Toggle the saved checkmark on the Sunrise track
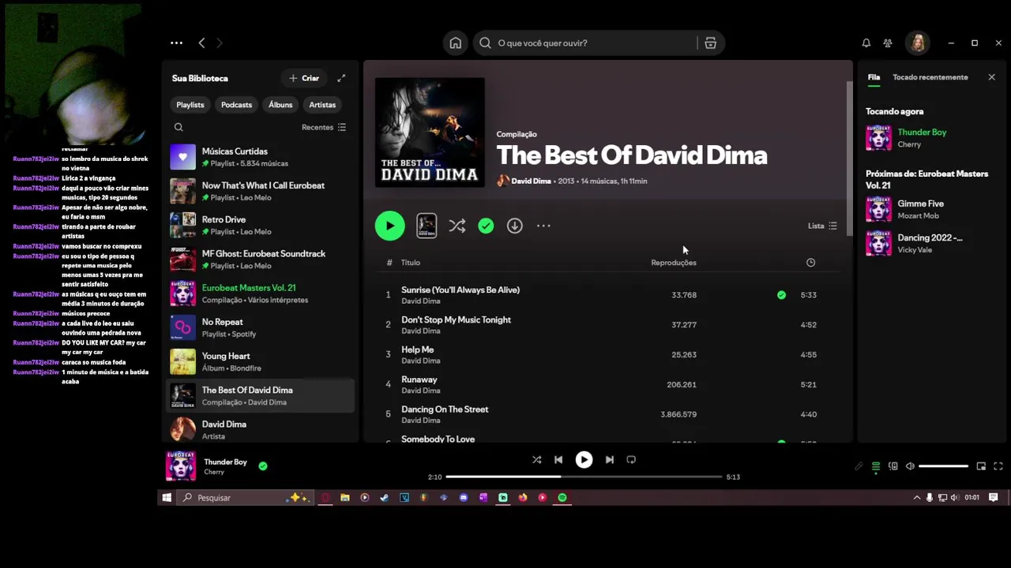The width and height of the screenshot is (1011, 568). tap(781, 295)
